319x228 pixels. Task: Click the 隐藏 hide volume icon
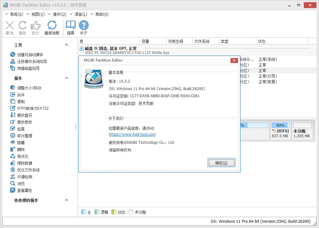point(13,143)
